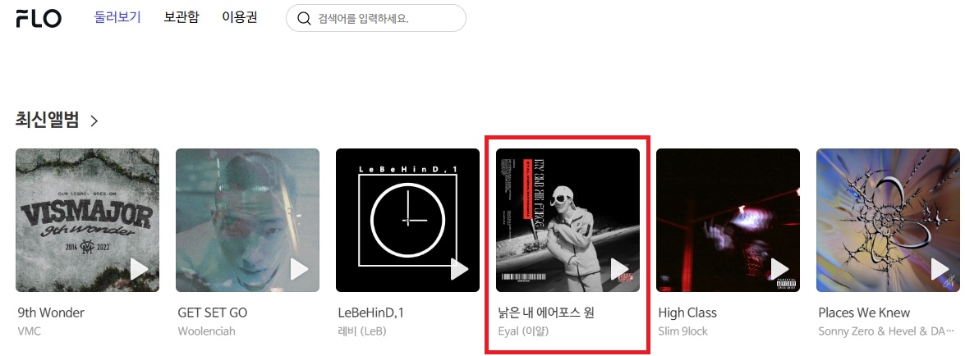Open artist Eyal (이얄) link

pos(523,331)
